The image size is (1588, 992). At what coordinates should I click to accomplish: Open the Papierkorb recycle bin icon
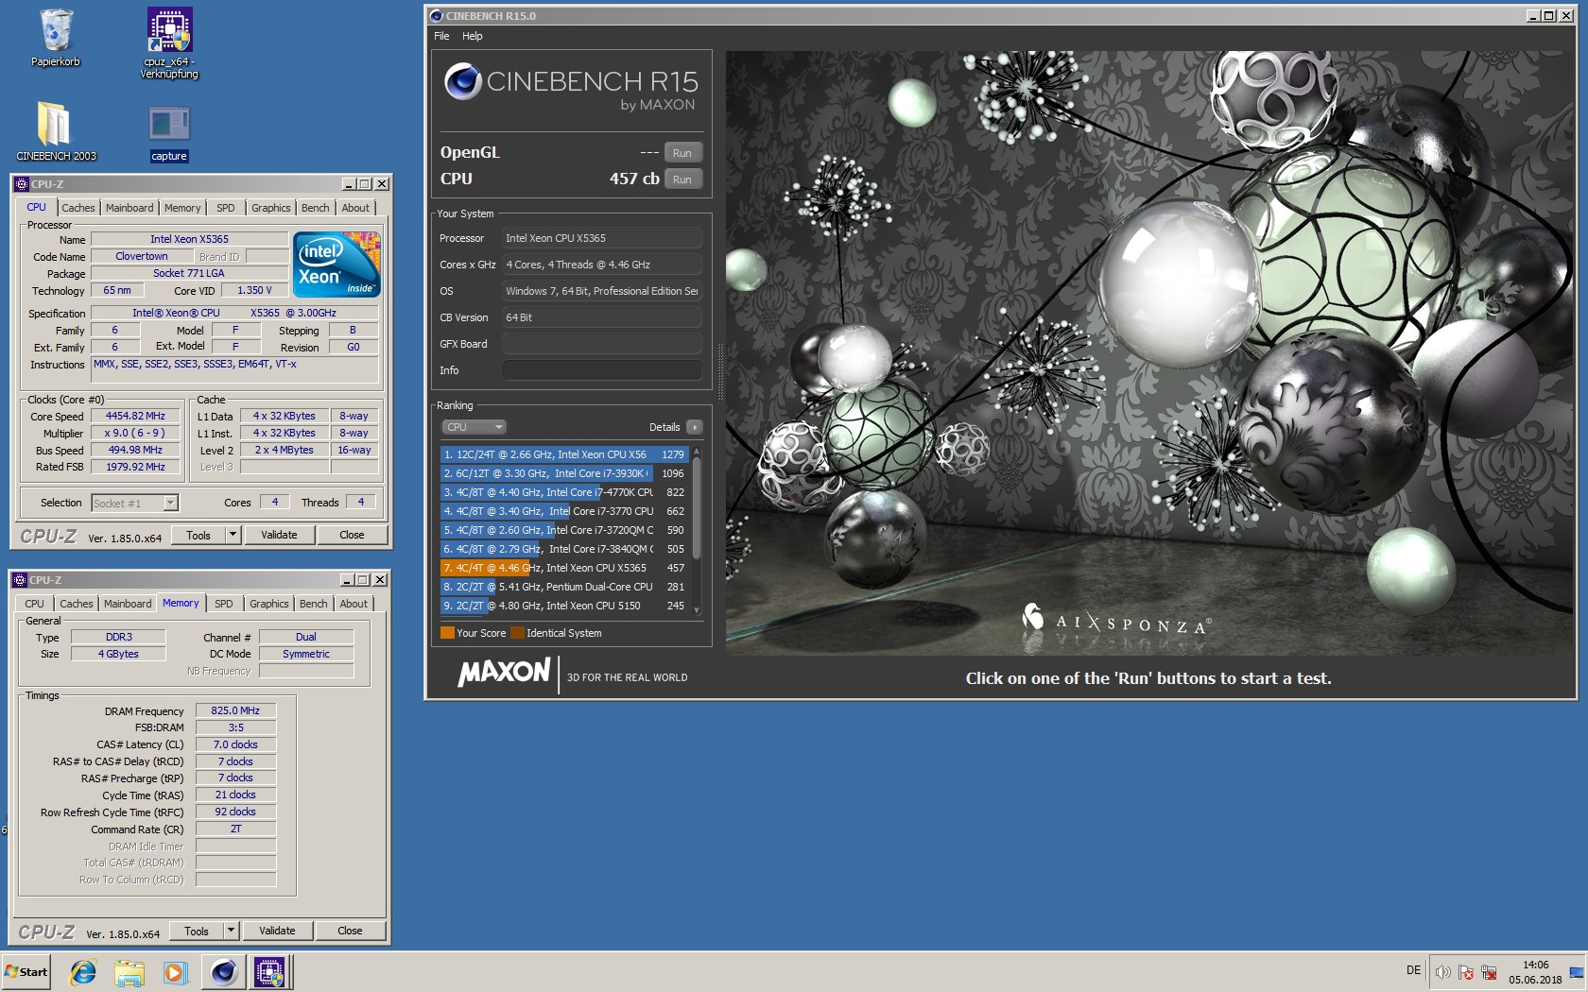(56, 38)
